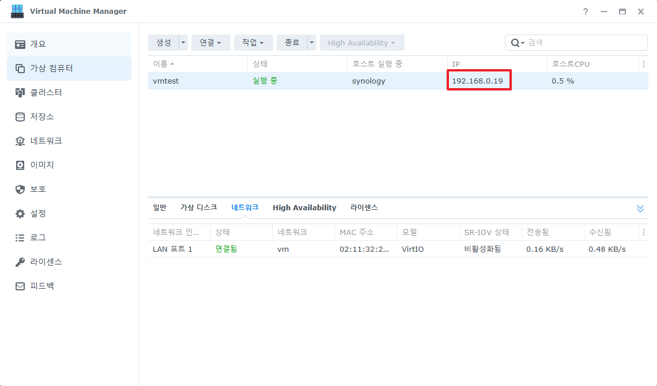Click the 라이센스 key sidebar icon
657x386 pixels.
[x=20, y=262]
